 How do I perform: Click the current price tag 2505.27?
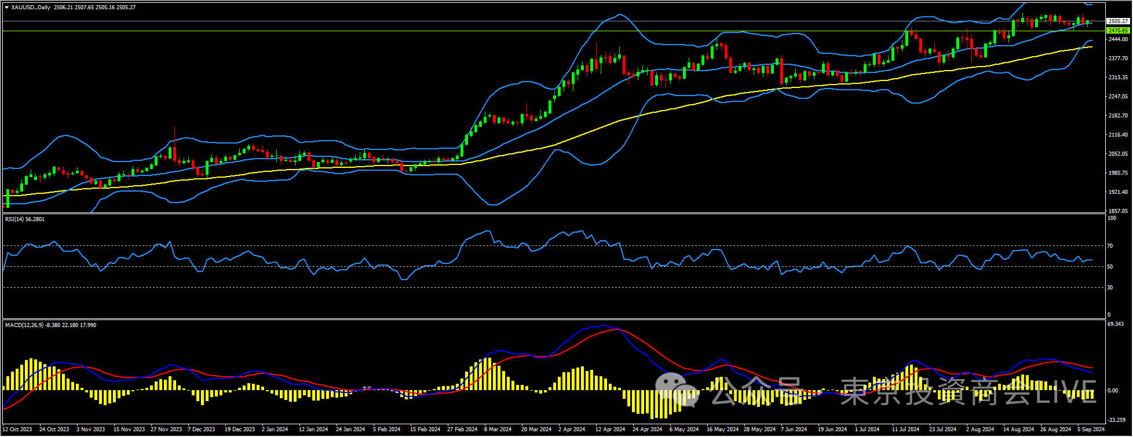[x=1117, y=21]
